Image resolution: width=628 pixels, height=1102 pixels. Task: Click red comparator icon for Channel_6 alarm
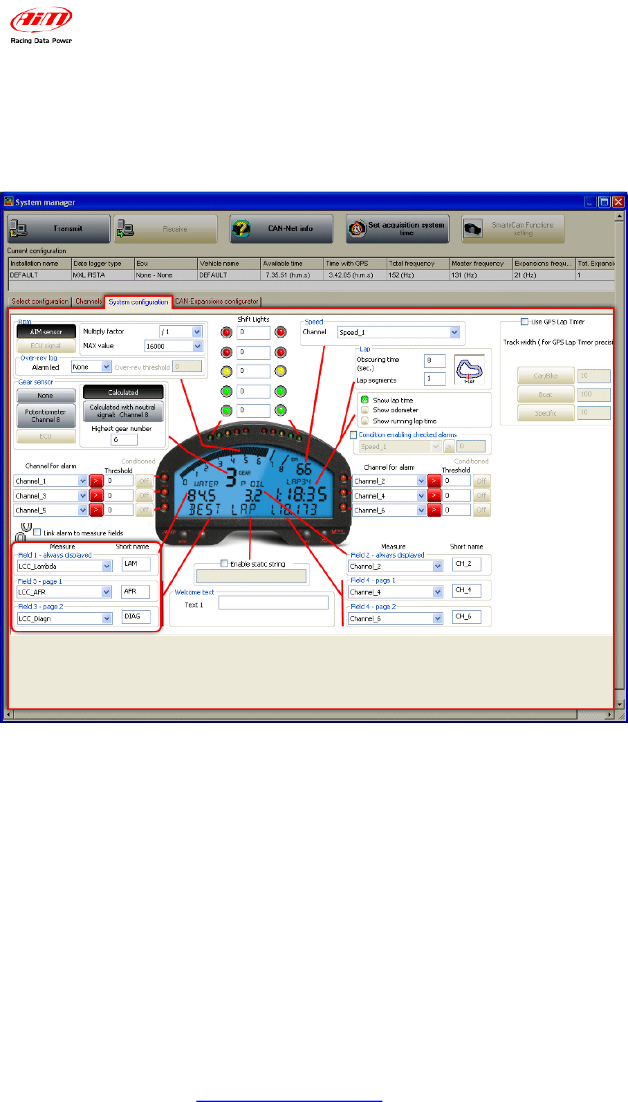click(434, 511)
